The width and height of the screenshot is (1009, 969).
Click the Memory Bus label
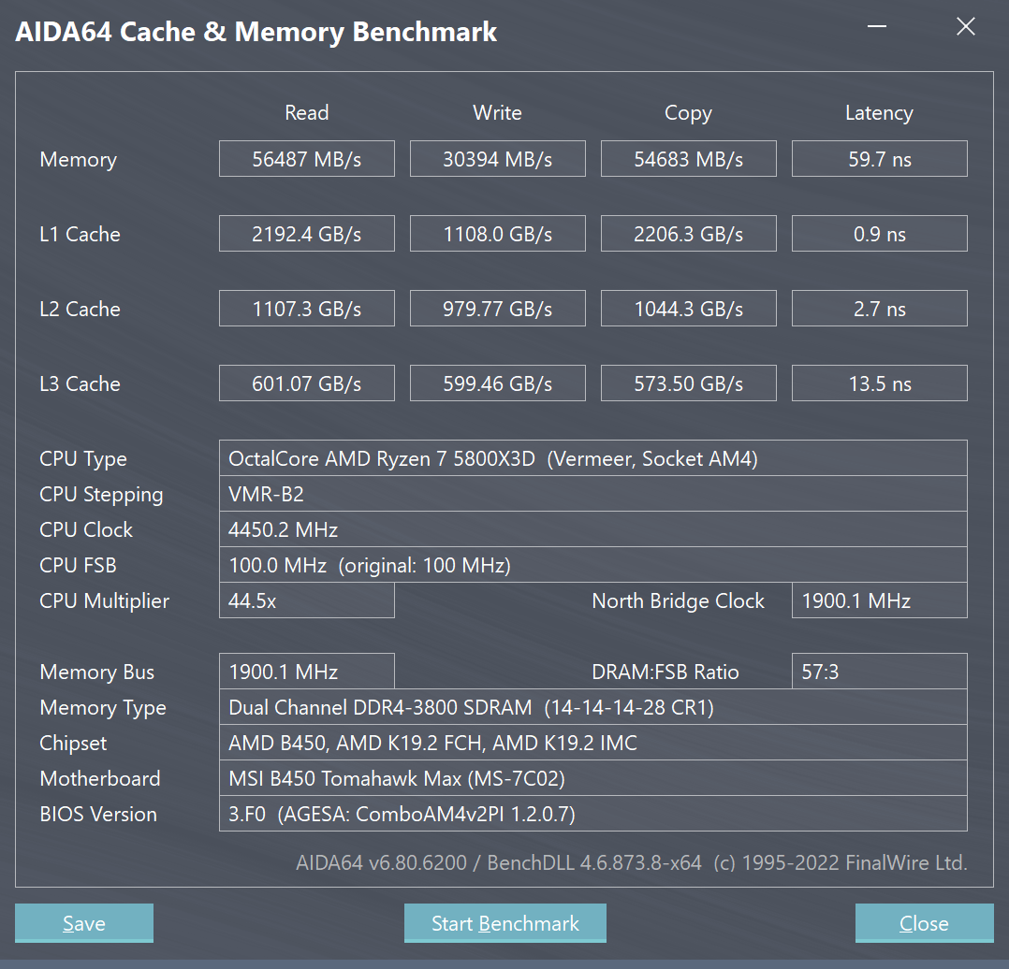click(x=97, y=672)
